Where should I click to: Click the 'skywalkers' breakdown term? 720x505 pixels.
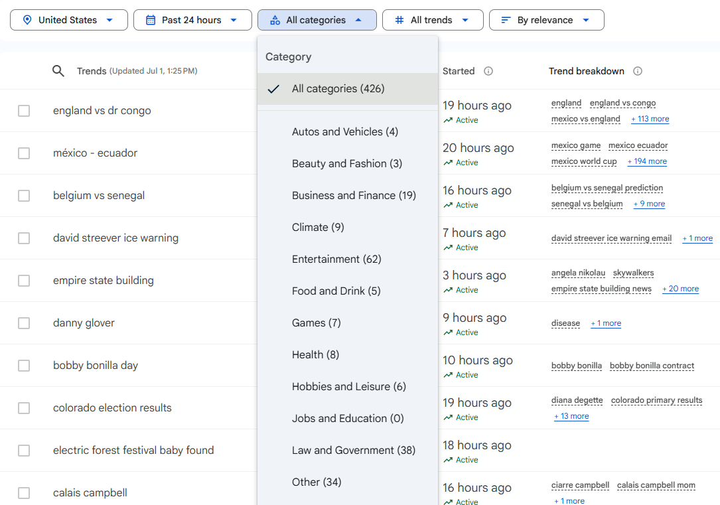click(633, 273)
